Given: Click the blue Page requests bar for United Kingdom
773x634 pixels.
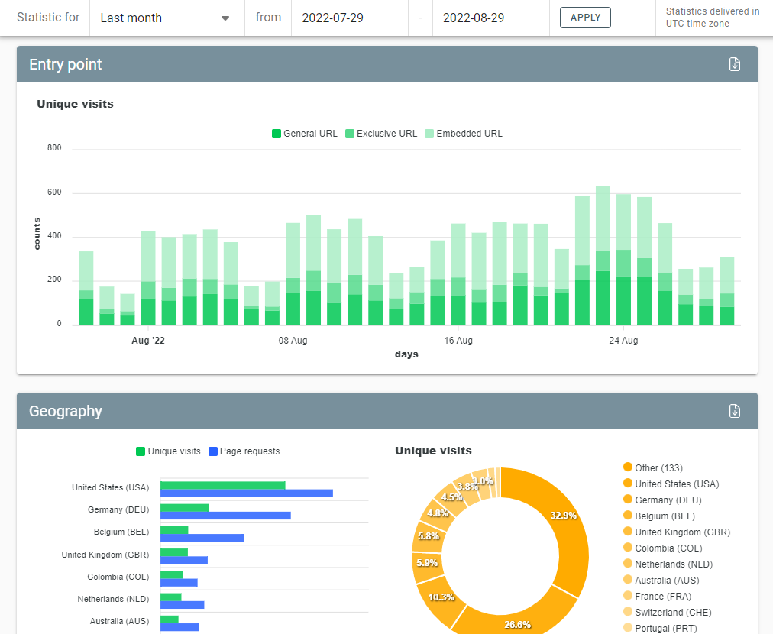Looking at the screenshot, I should click(x=184, y=560).
